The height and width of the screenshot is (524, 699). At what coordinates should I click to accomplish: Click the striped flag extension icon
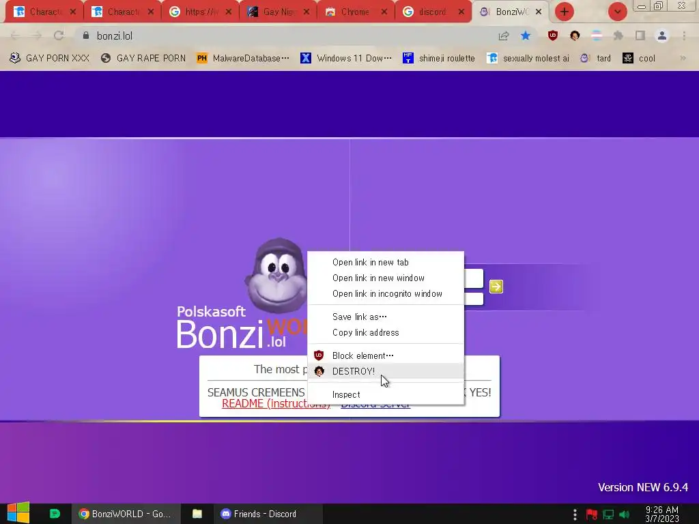pos(597,35)
